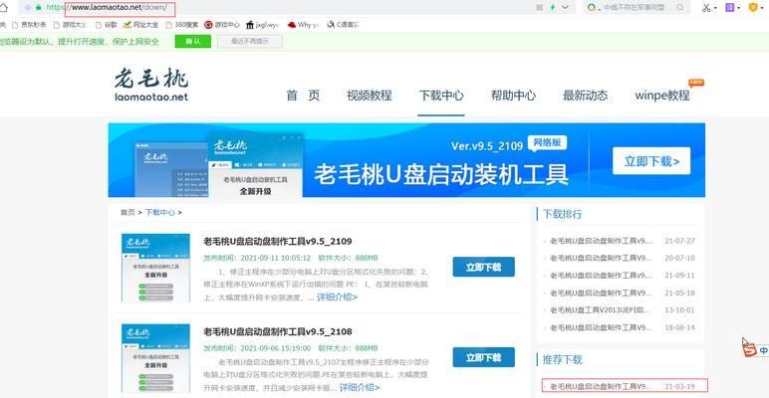Click the 发布时间 2021-09-11 10:05:12 text

point(257,258)
